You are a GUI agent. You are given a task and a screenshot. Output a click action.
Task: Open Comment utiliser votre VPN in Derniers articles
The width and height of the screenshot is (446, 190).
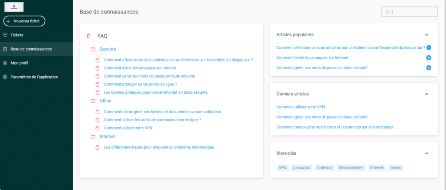tap(301, 107)
